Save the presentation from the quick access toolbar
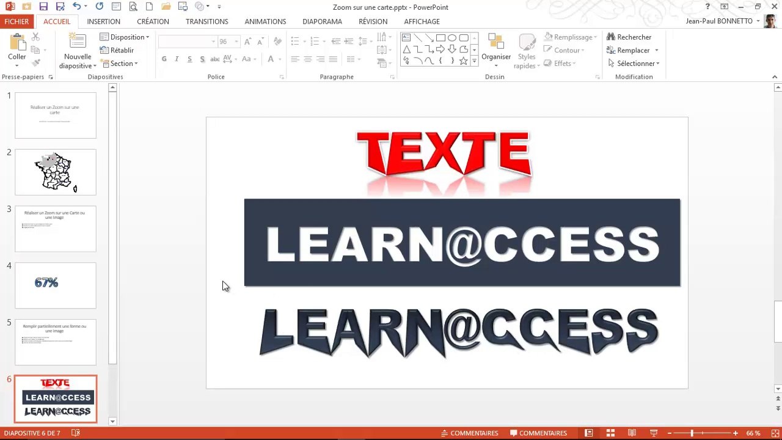The image size is (782, 440). click(43, 7)
